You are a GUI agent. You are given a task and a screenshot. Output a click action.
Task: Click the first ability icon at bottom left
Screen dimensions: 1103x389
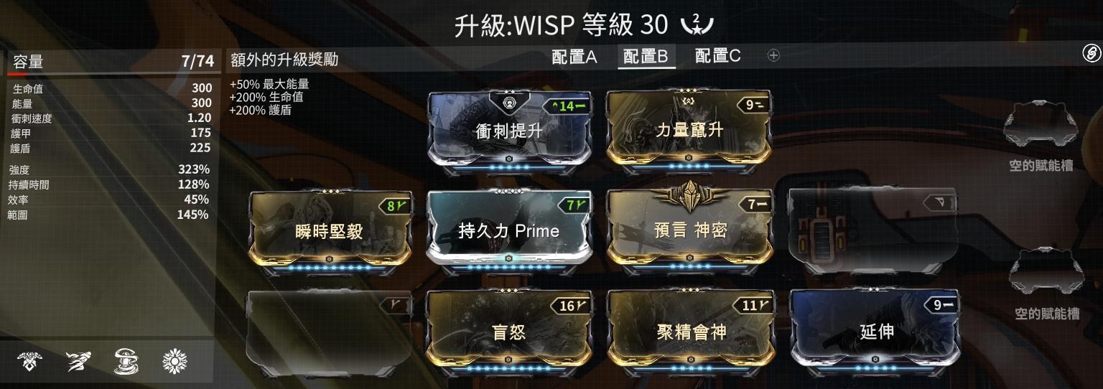pyautogui.click(x=29, y=362)
